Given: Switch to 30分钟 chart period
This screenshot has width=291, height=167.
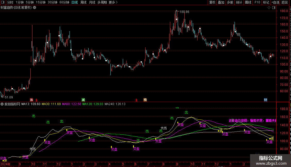Looking at the screenshot, I should click(x=53, y=2).
